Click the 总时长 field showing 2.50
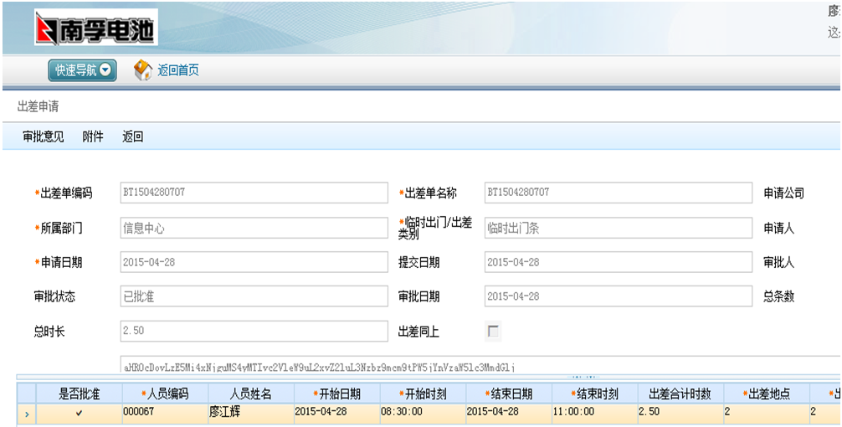Image resolution: width=842 pixels, height=427 pixels. (254, 331)
